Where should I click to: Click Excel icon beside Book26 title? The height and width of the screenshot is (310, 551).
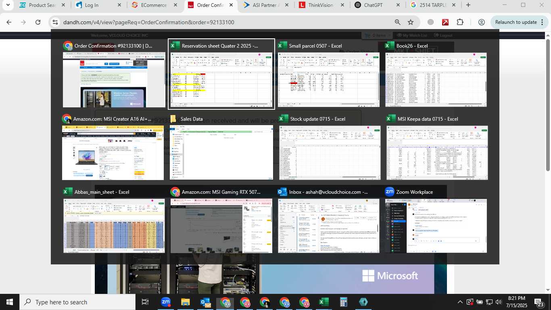pos(390,46)
